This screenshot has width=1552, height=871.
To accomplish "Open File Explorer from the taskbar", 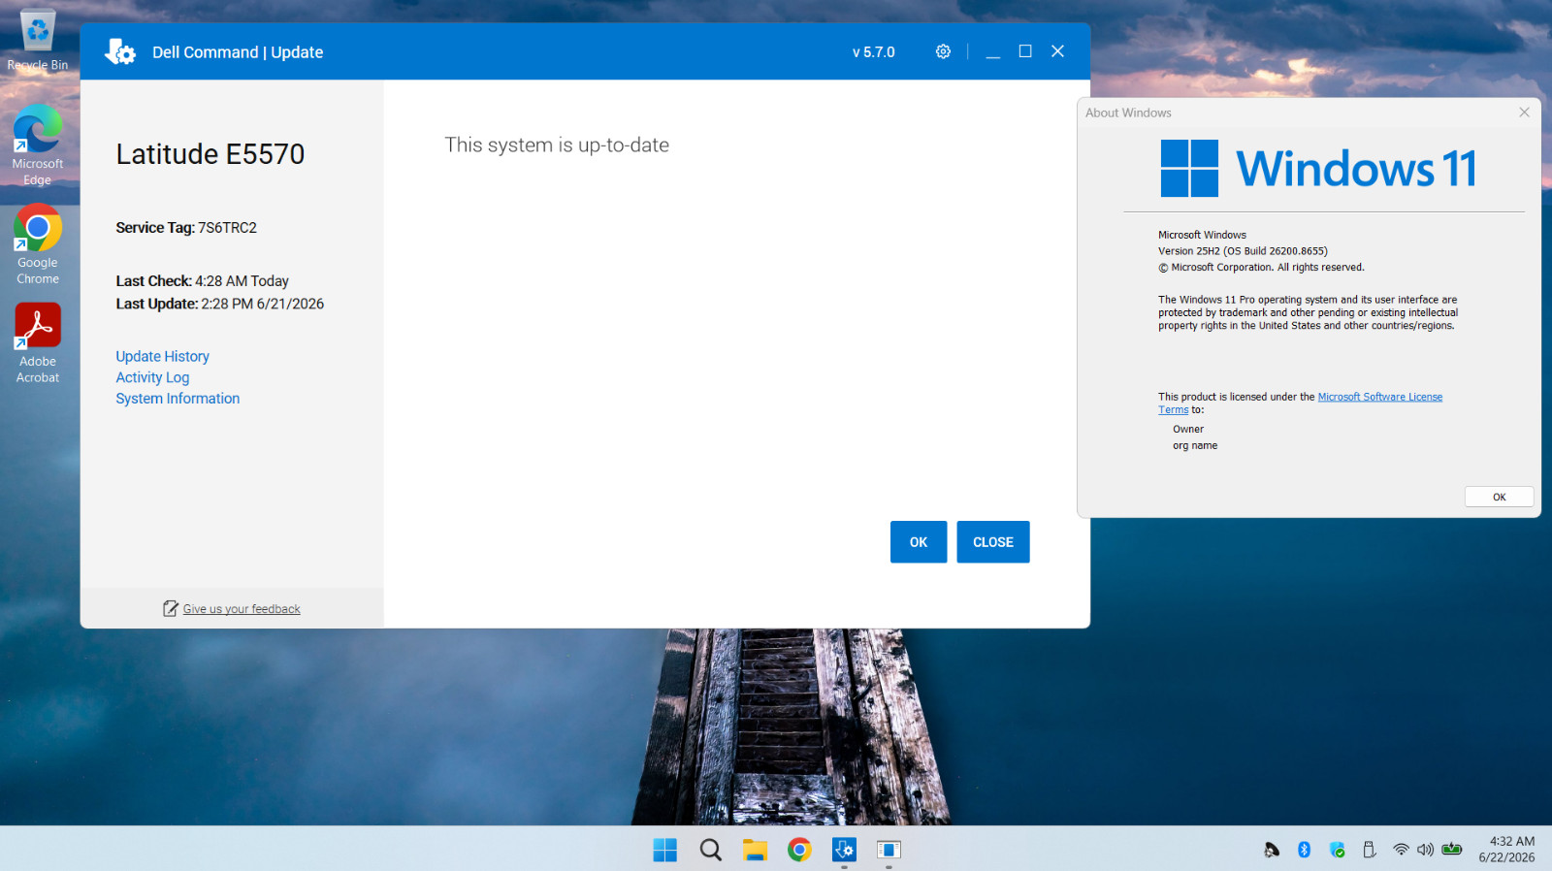I will (x=755, y=850).
